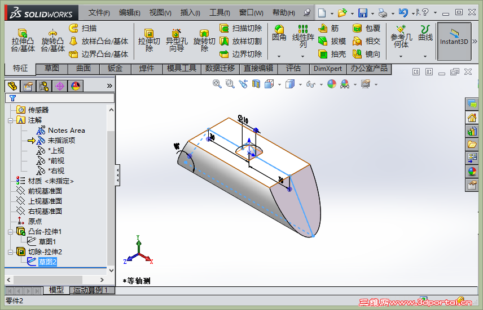The image size is (483, 310).
Task: Open the Design Library task pane icon
Action: click(472, 131)
